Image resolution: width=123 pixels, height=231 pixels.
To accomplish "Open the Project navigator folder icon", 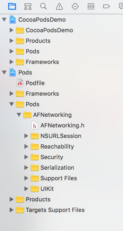I will click(12, 6).
